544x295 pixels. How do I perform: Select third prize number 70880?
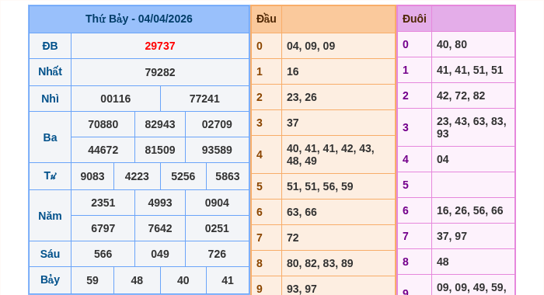103,124
